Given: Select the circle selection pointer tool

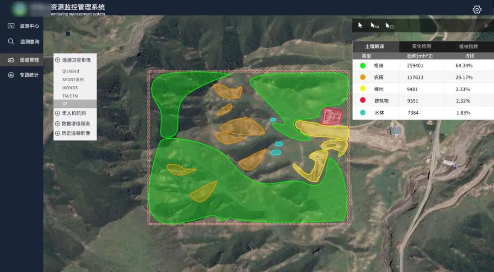Looking at the screenshot, I should click(x=389, y=26).
